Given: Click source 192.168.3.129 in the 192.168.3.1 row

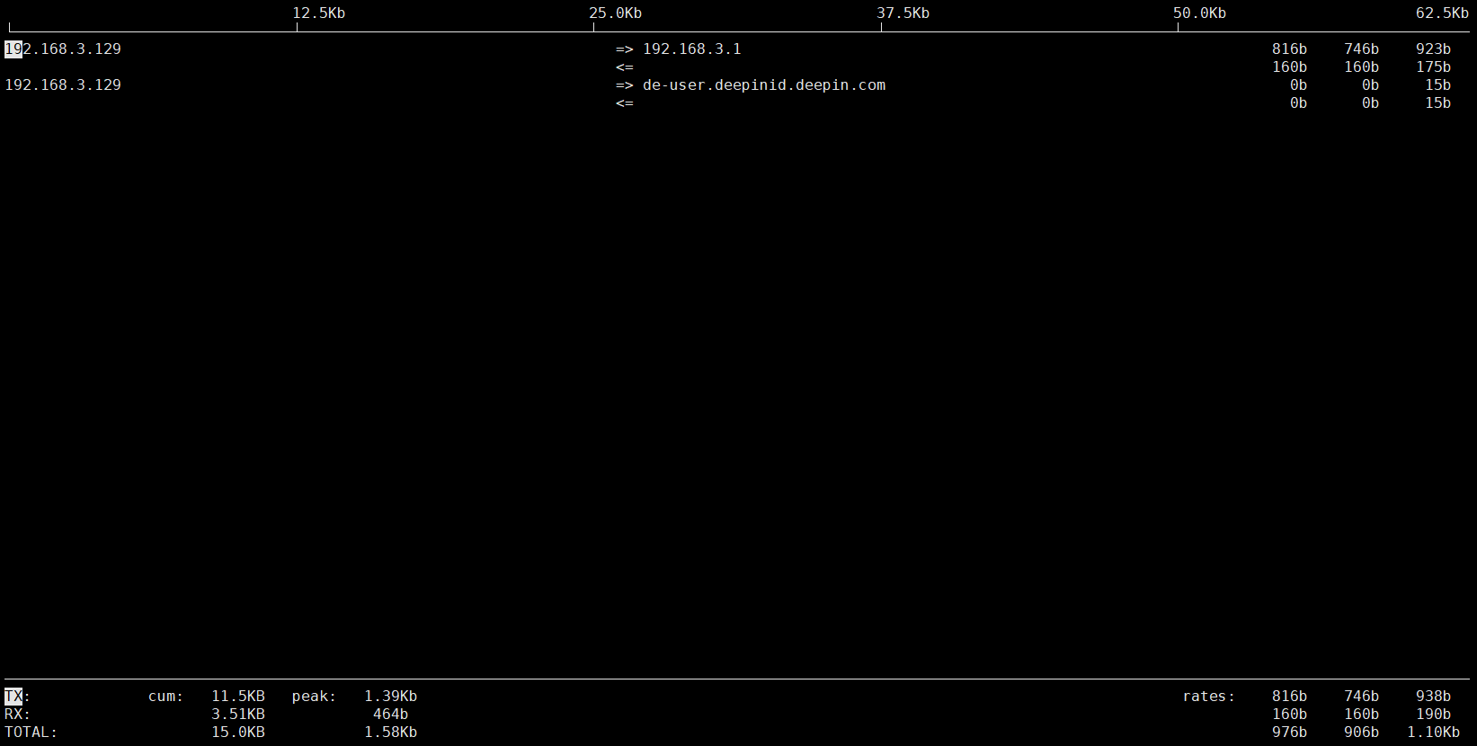Looking at the screenshot, I should point(63,49).
